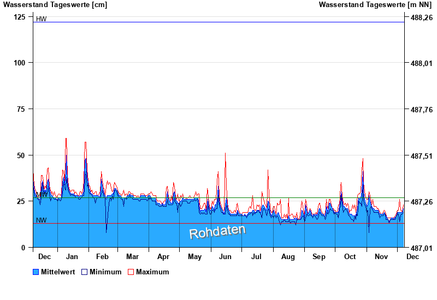Screen dimensions: 437x300
Task: Click the Rohdaten watermark text
Action: (x=217, y=231)
